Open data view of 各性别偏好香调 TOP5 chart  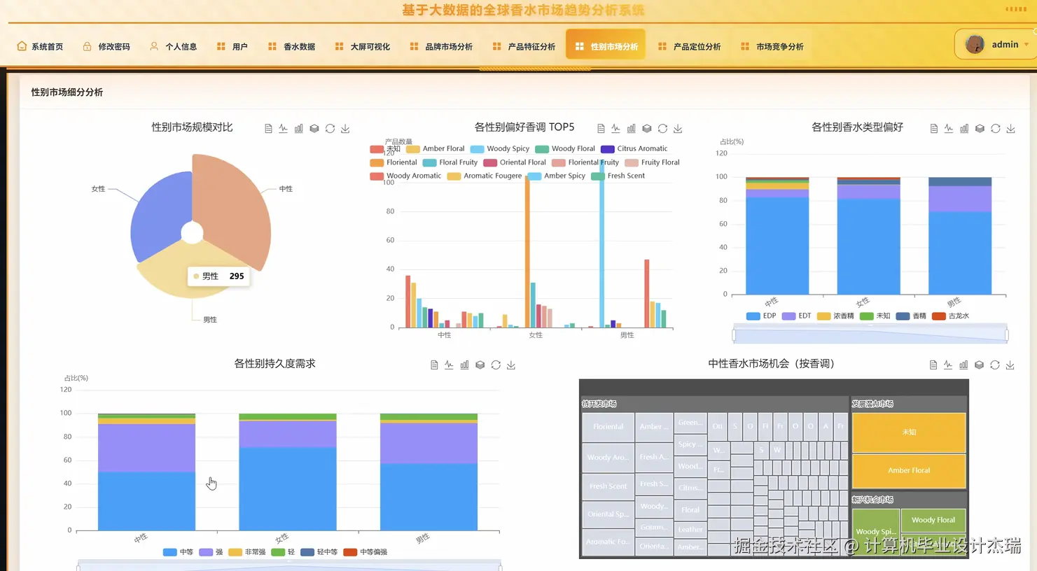click(600, 128)
